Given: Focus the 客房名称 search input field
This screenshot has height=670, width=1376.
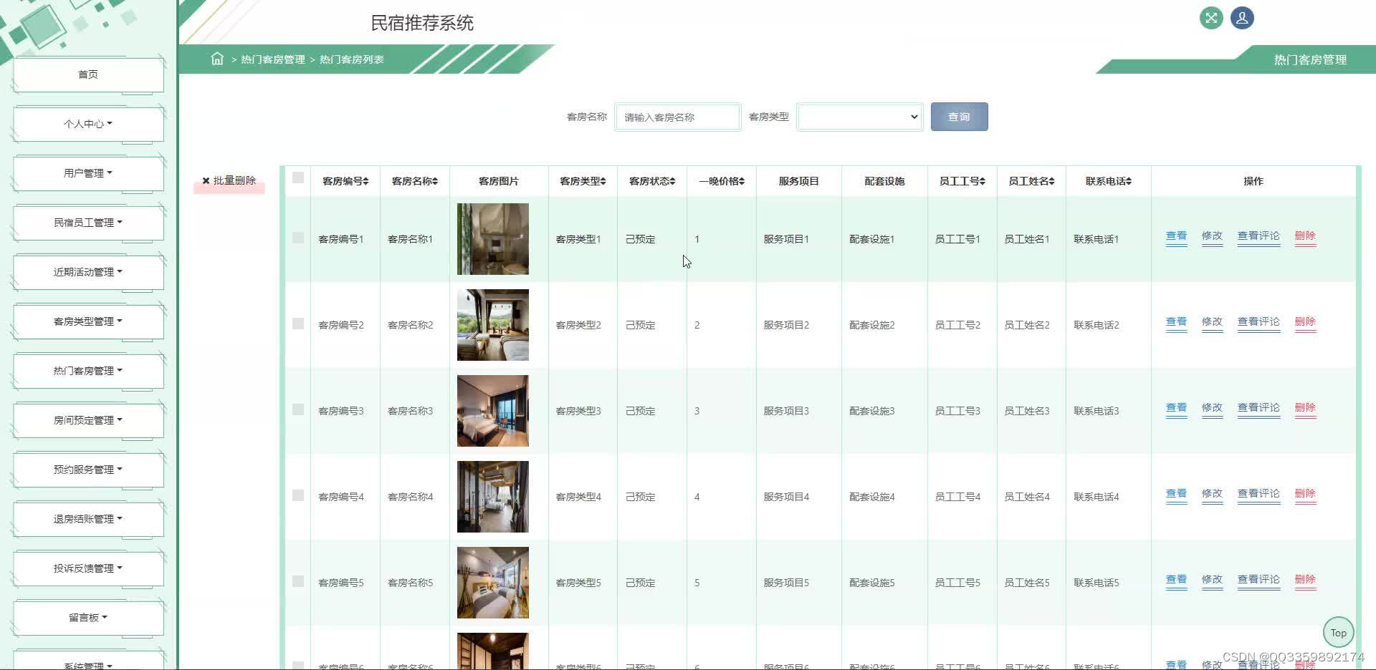Looking at the screenshot, I should point(677,117).
